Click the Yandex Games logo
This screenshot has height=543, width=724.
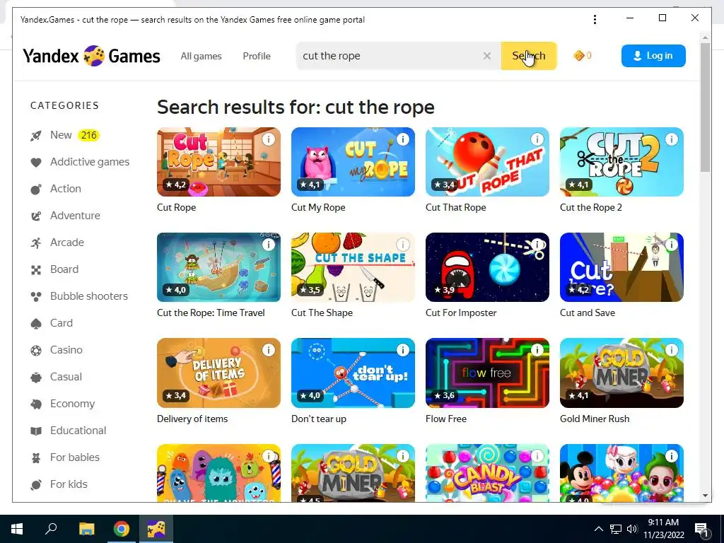pyautogui.click(x=91, y=56)
